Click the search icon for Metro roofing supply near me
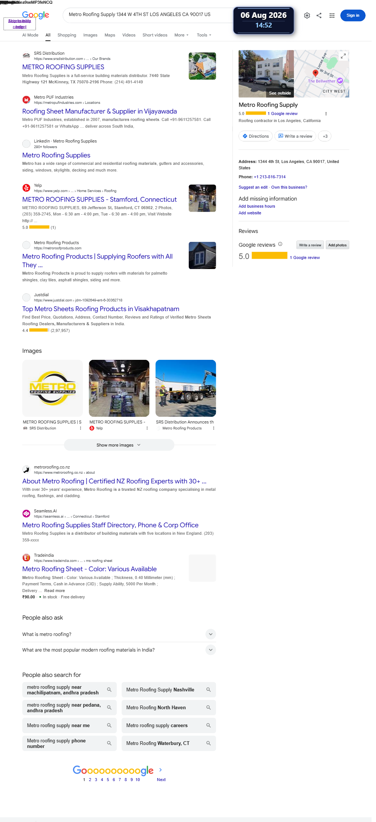Screen dimensions: 376x822 coord(109,726)
